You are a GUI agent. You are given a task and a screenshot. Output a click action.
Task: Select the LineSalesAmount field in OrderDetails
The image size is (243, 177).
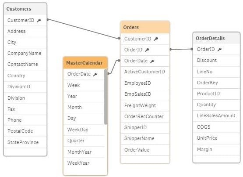coord(216,116)
